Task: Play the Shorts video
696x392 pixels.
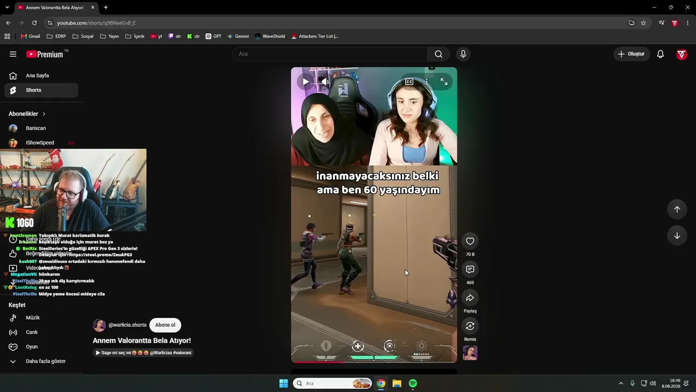Action: (x=306, y=82)
